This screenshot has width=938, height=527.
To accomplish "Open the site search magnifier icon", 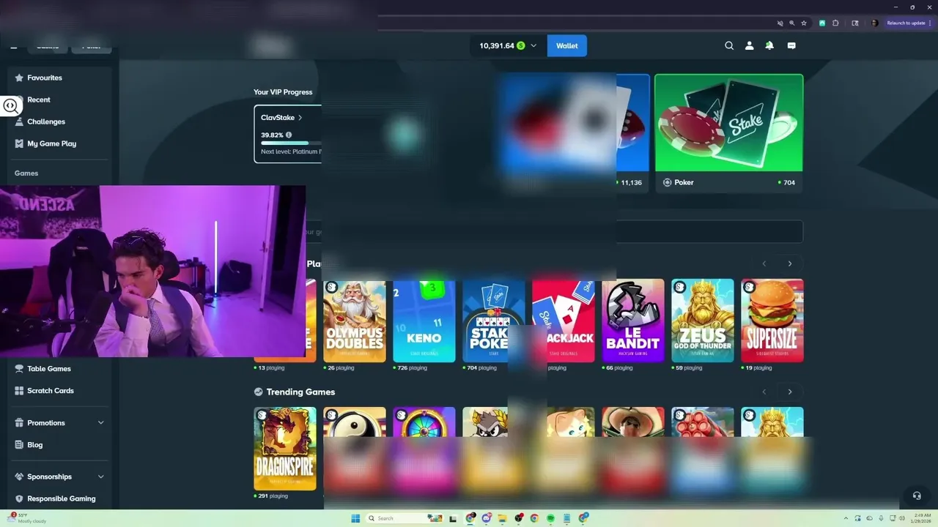I will [729, 45].
